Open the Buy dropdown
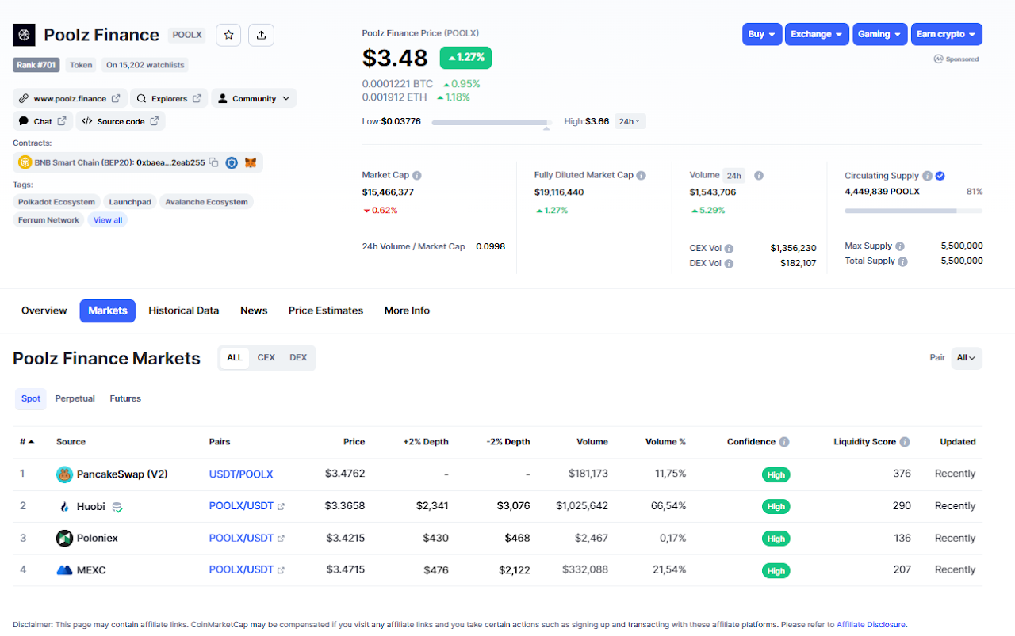 pos(762,34)
